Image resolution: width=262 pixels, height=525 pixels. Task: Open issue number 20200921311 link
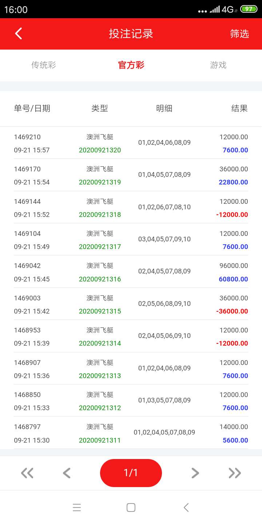click(x=100, y=440)
